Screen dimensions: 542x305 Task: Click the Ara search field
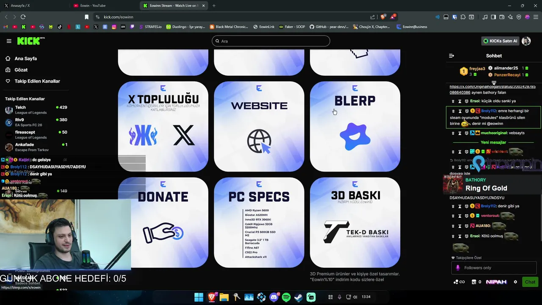click(x=271, y=41)
